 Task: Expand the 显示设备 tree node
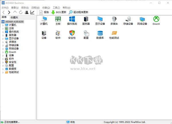click(x=3, y=39)
